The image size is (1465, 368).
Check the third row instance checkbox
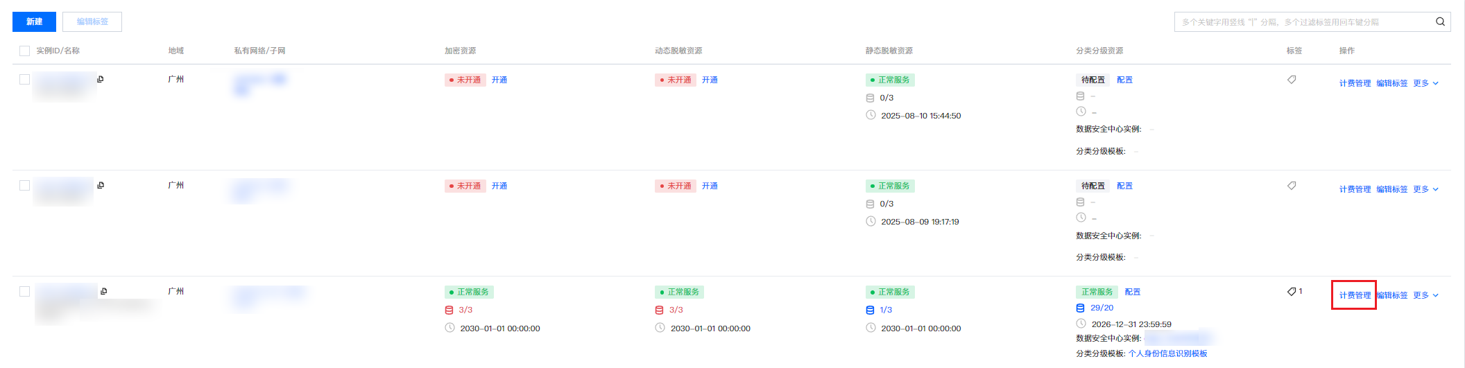tap(25, 291)
